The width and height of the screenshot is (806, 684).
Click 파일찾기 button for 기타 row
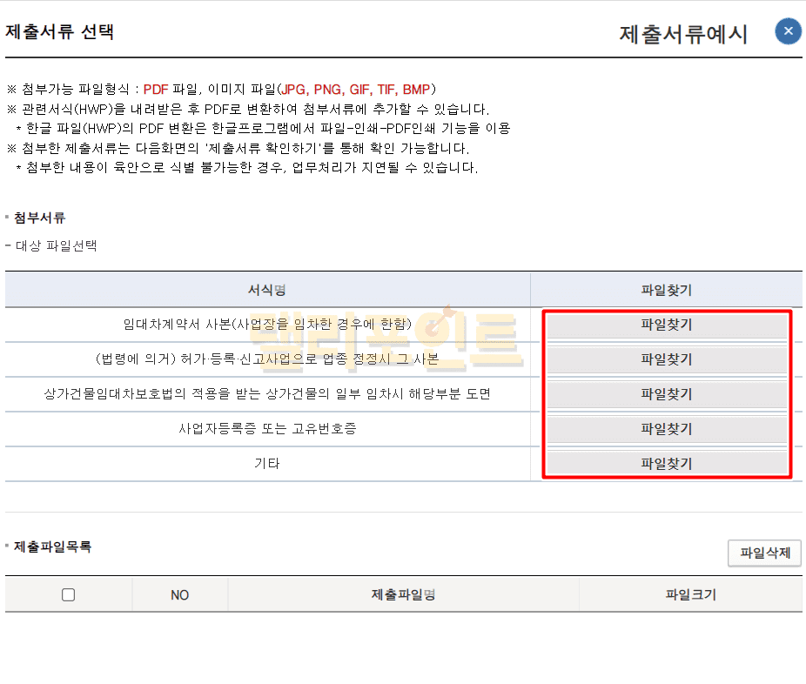667,464
